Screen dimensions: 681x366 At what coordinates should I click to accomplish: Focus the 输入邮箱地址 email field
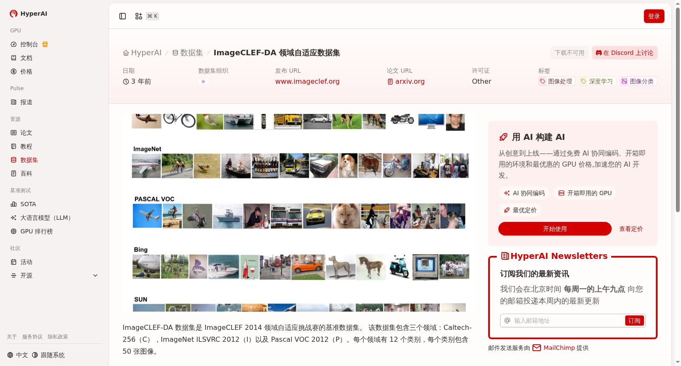568,321
